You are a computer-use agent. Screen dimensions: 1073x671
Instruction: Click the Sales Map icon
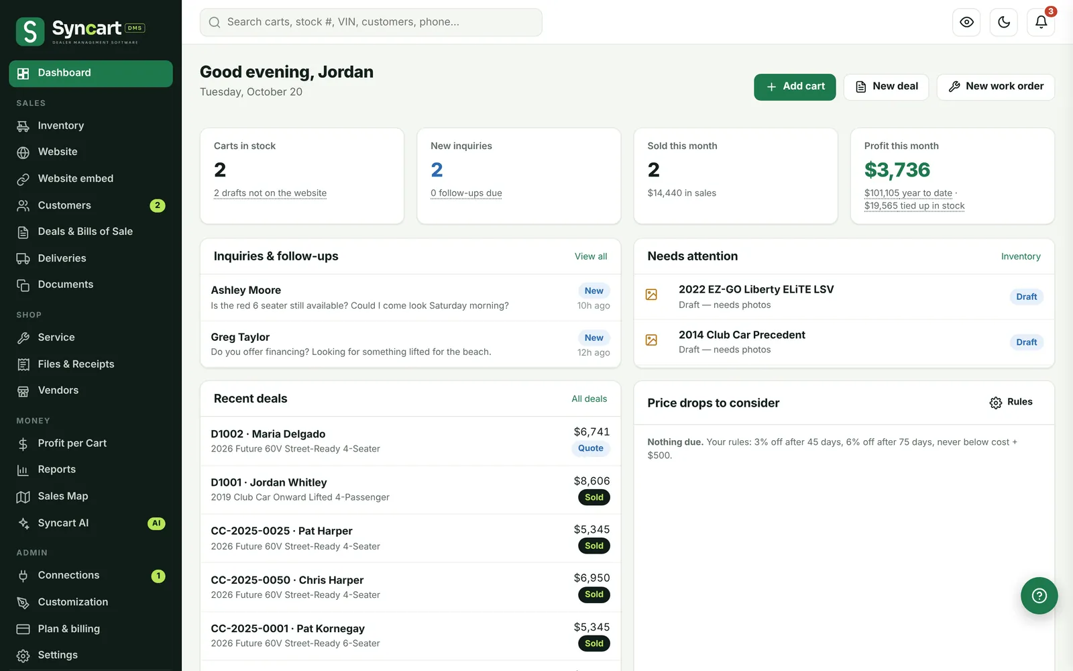point(23,497)
